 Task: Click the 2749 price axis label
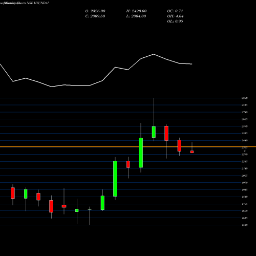point(244,112)
